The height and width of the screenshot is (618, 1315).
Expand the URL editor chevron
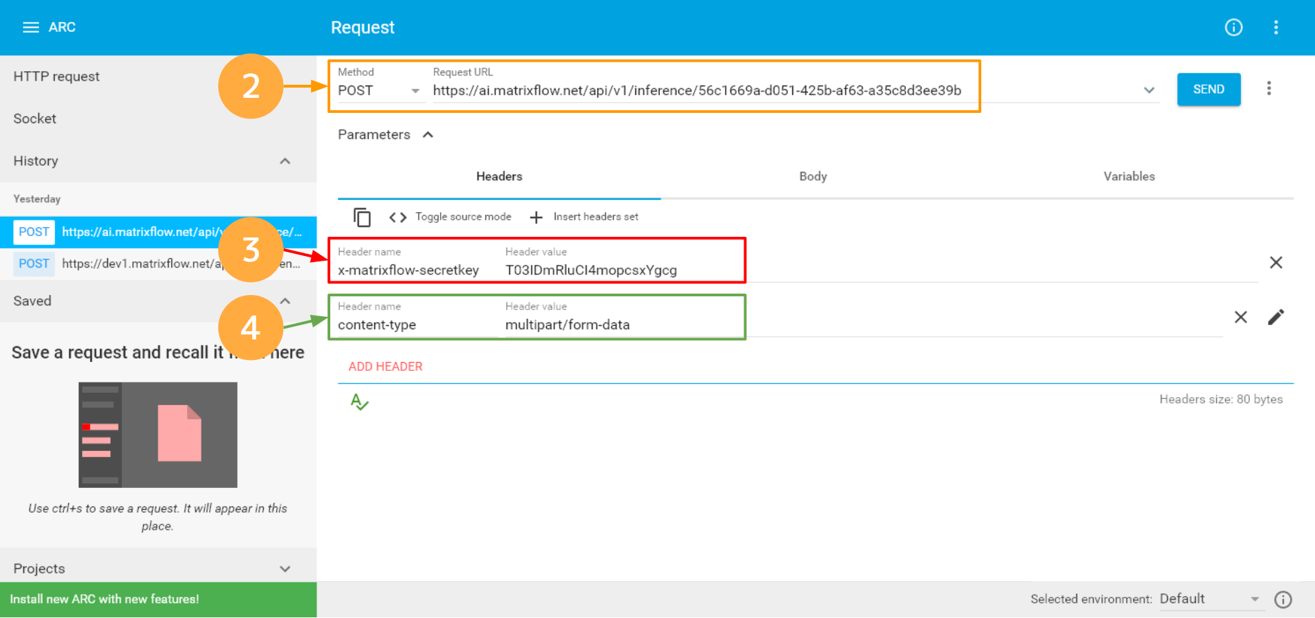tap(1149, 90)
